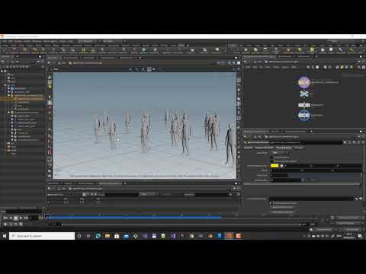The height and width of the screenshot is (274, 366).
Task: Click the long text field near the parameter pane bottom
Action: click(x=312, y=199)
